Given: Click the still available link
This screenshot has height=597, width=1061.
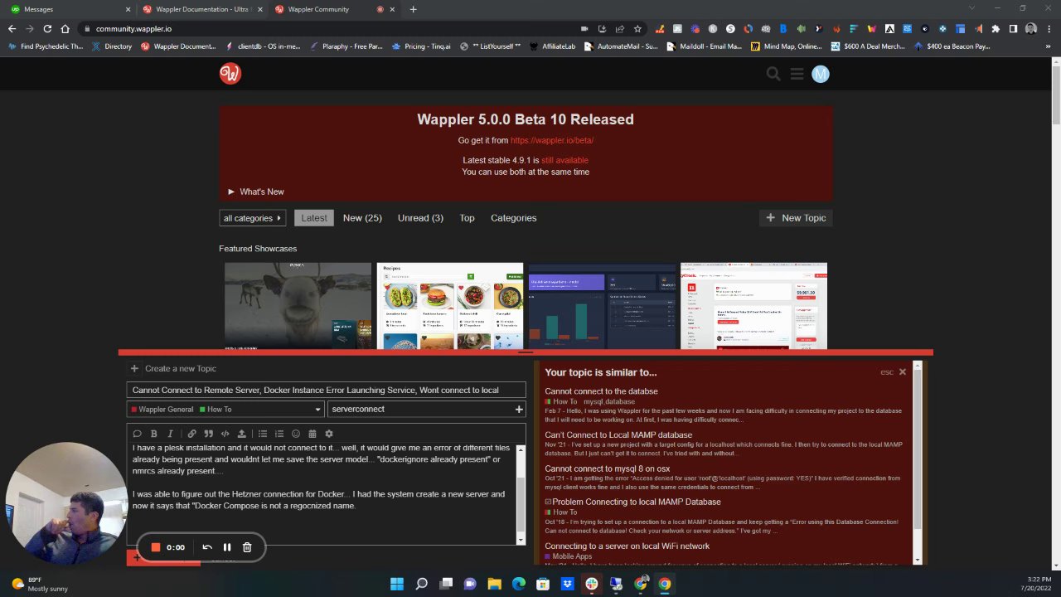Looking at the screenshot, I should [x=564, y=160].
